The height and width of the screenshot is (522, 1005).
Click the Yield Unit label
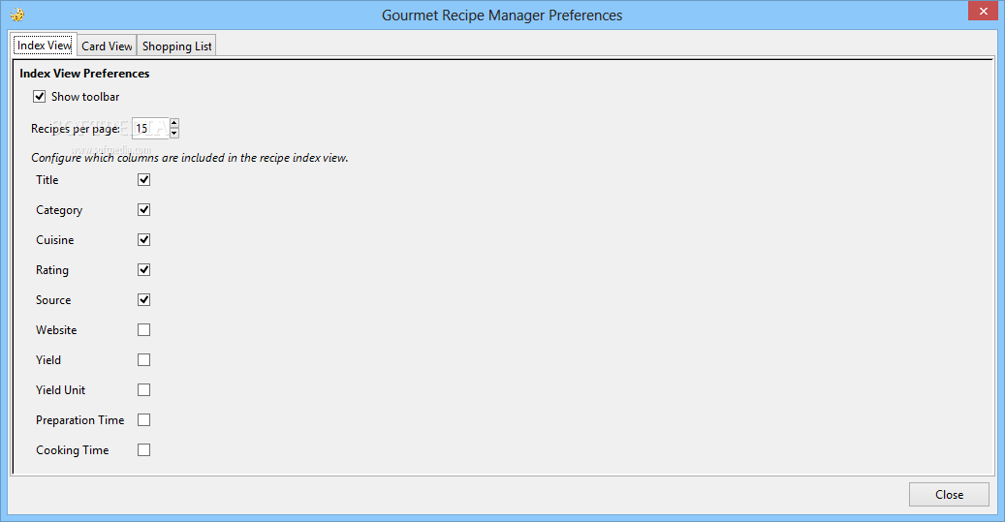pyautogui.click(x=60, y=390)
